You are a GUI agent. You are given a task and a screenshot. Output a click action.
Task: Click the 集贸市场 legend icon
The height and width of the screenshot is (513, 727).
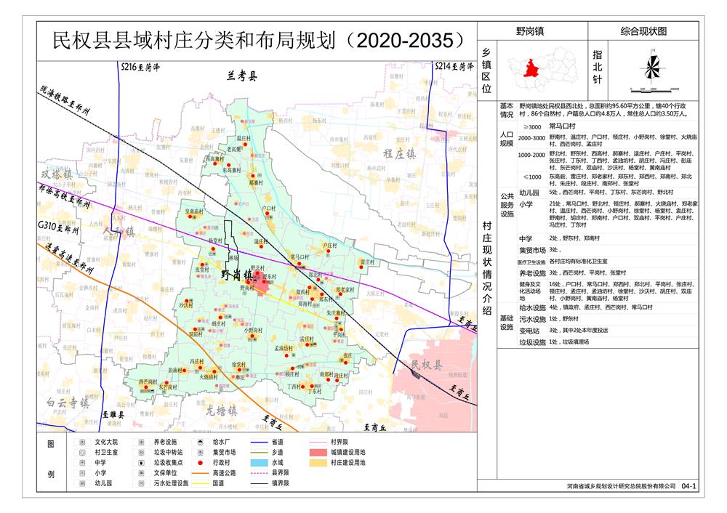(x=201, y=452)
